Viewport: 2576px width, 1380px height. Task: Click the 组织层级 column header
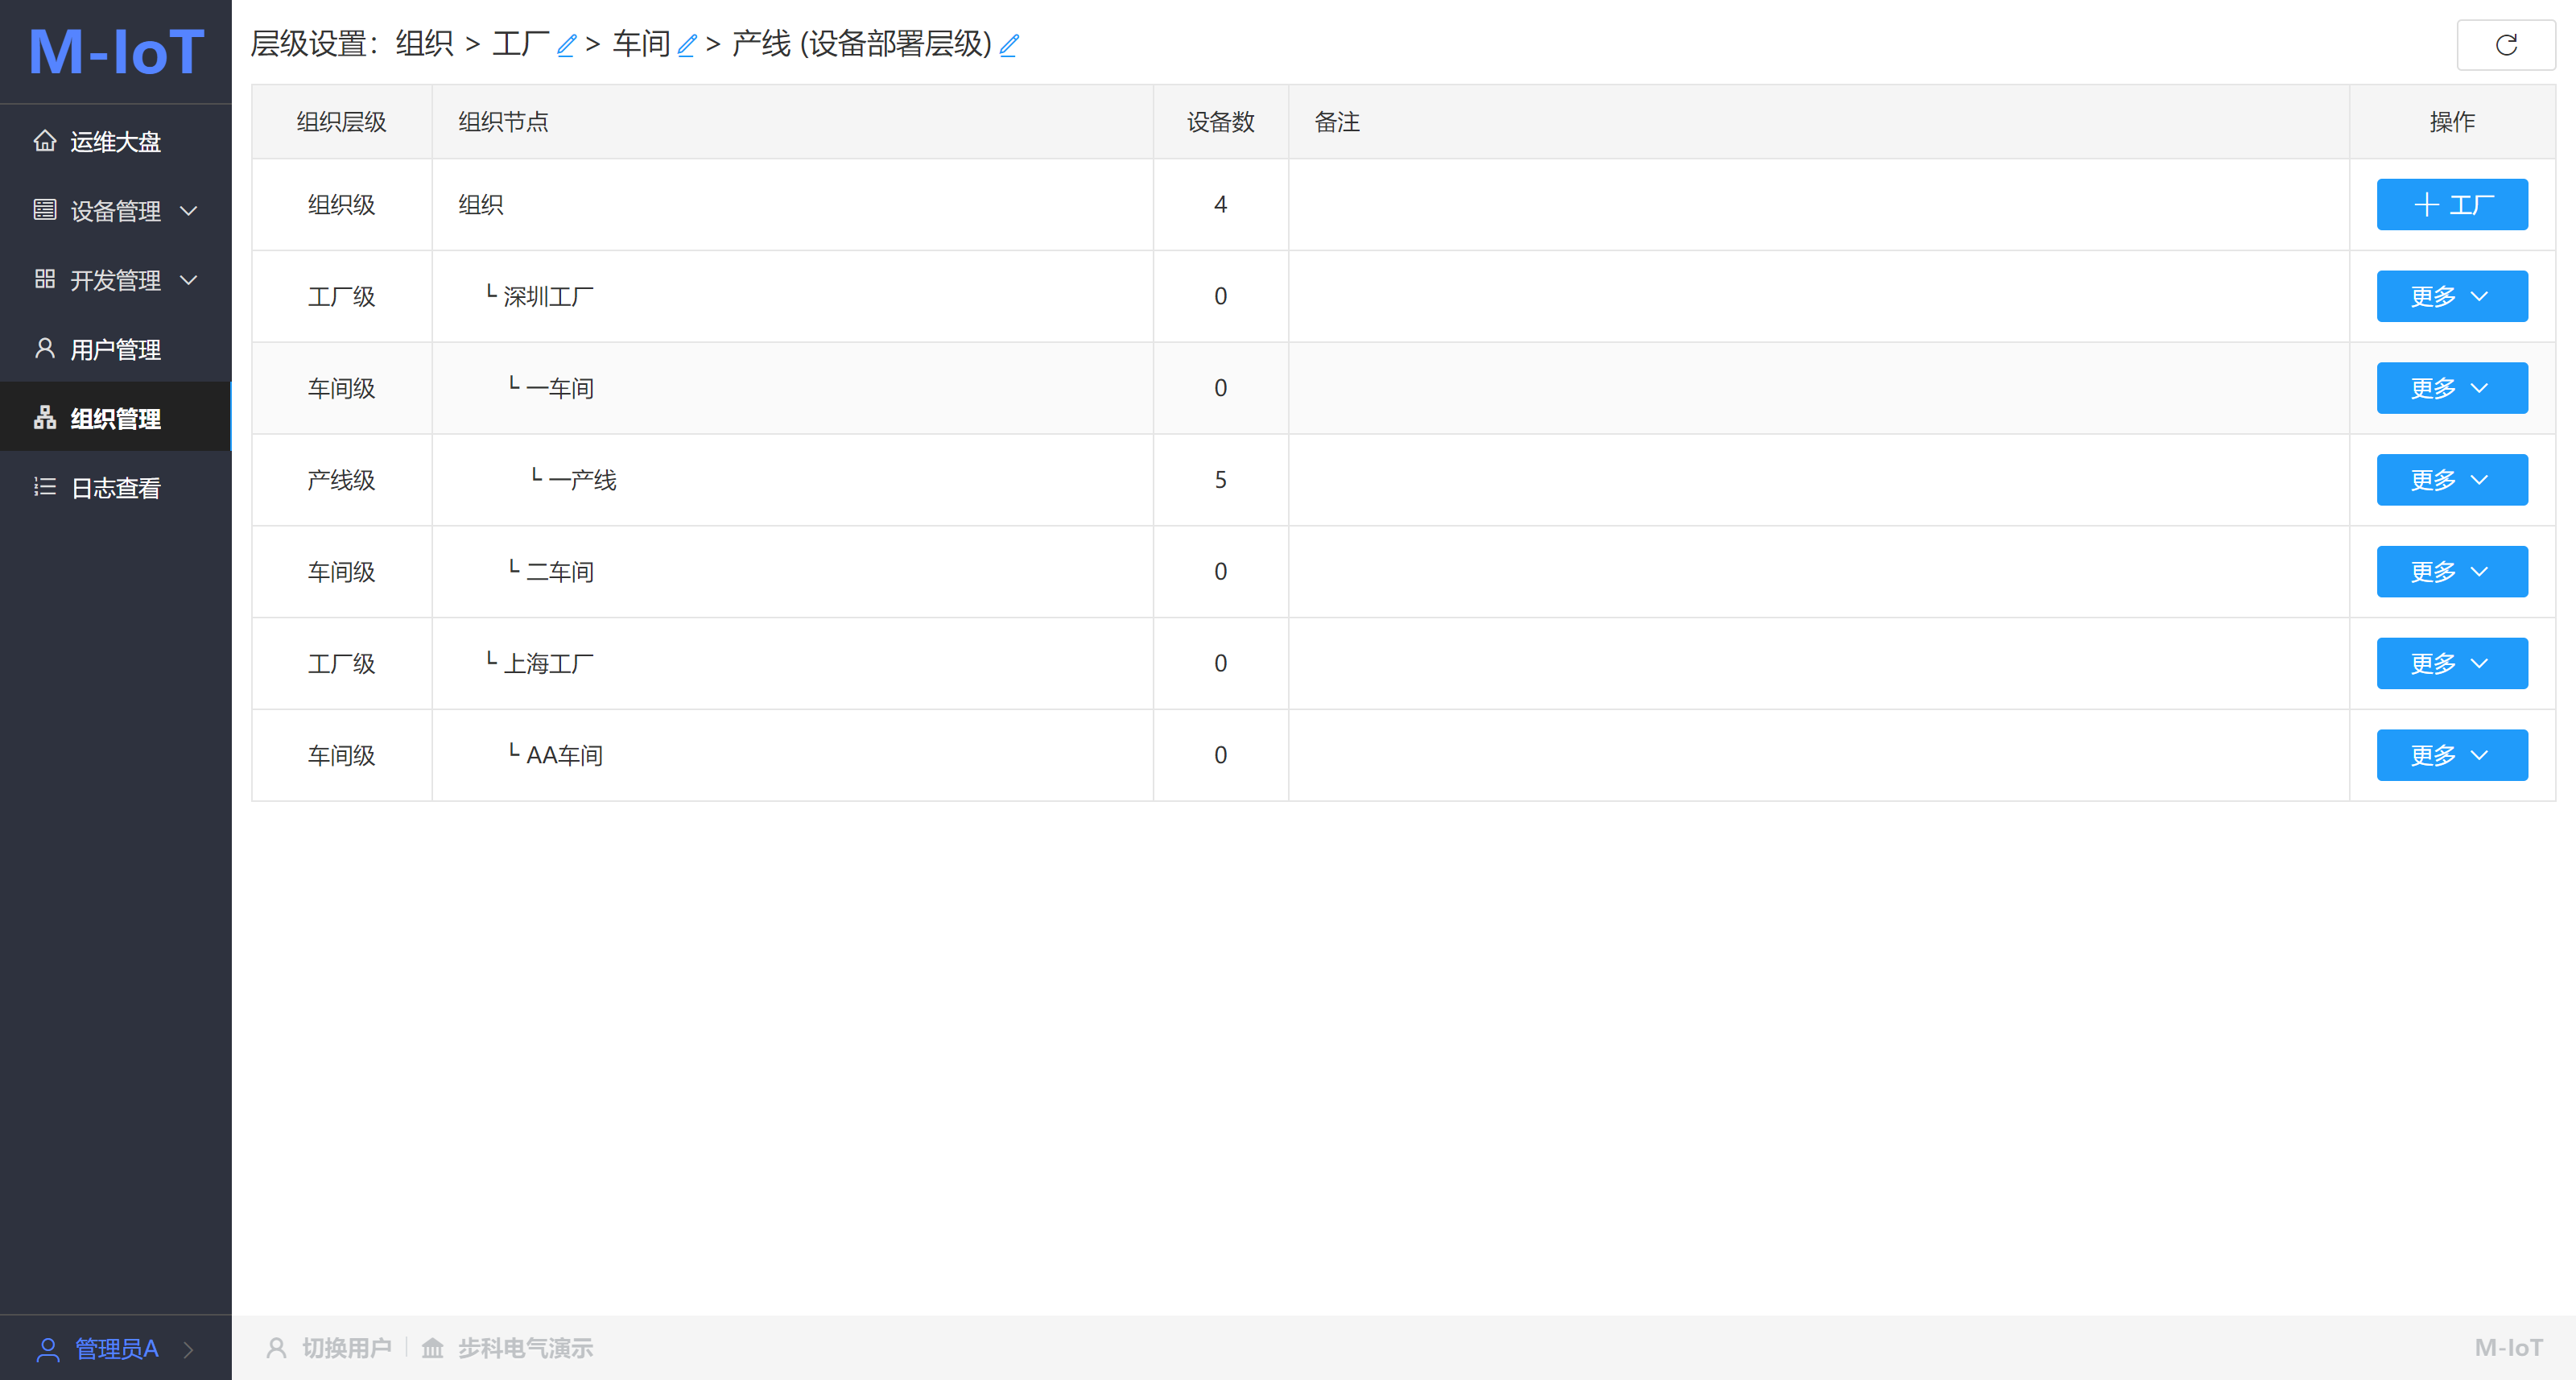pyautogui.click(x=341, y=122)
